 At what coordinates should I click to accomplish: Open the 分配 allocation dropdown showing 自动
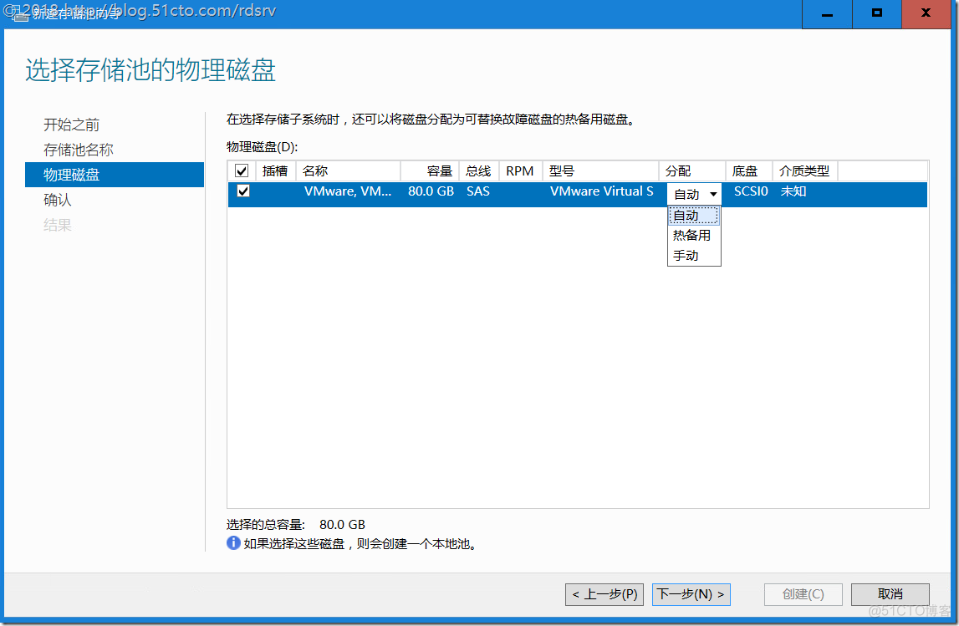click(694, 195)
